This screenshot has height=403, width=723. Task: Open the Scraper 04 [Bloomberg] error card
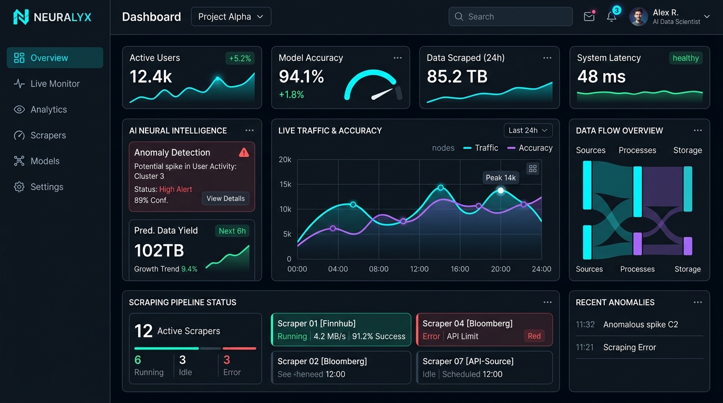484,330
